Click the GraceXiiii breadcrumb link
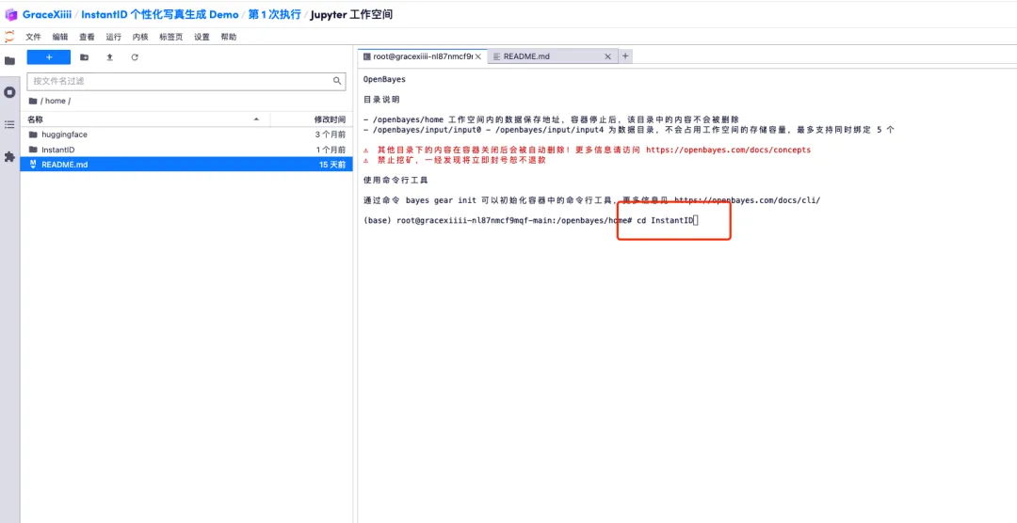The image size is (1017, 523). 47,14
